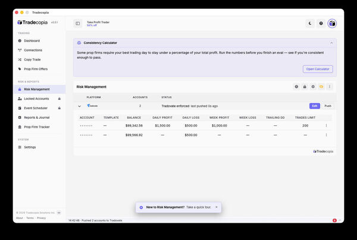The width and height of the screenshot is (357, 240).
Task: Click the Tradovate enforced status text
Action: pos(176,106)
